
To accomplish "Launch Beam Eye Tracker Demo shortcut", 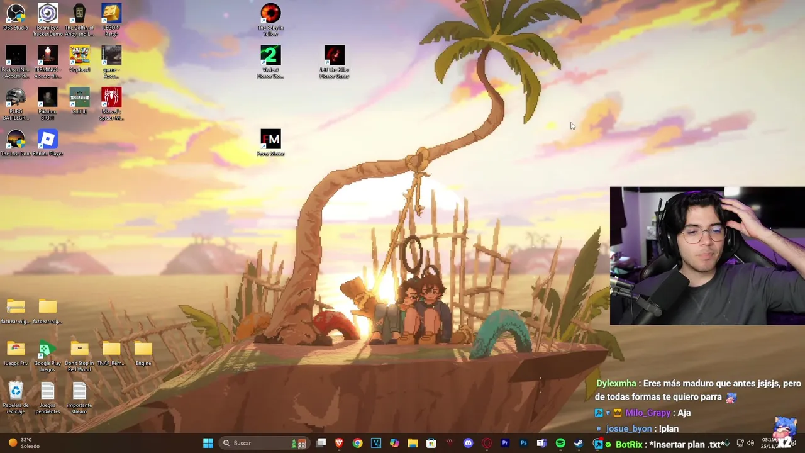I will pos(47,20).
